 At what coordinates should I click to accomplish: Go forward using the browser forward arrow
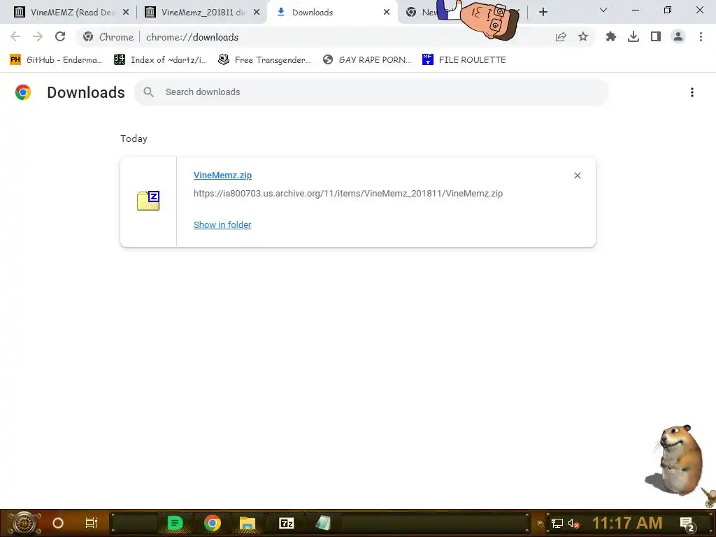[x=38, y=37]
